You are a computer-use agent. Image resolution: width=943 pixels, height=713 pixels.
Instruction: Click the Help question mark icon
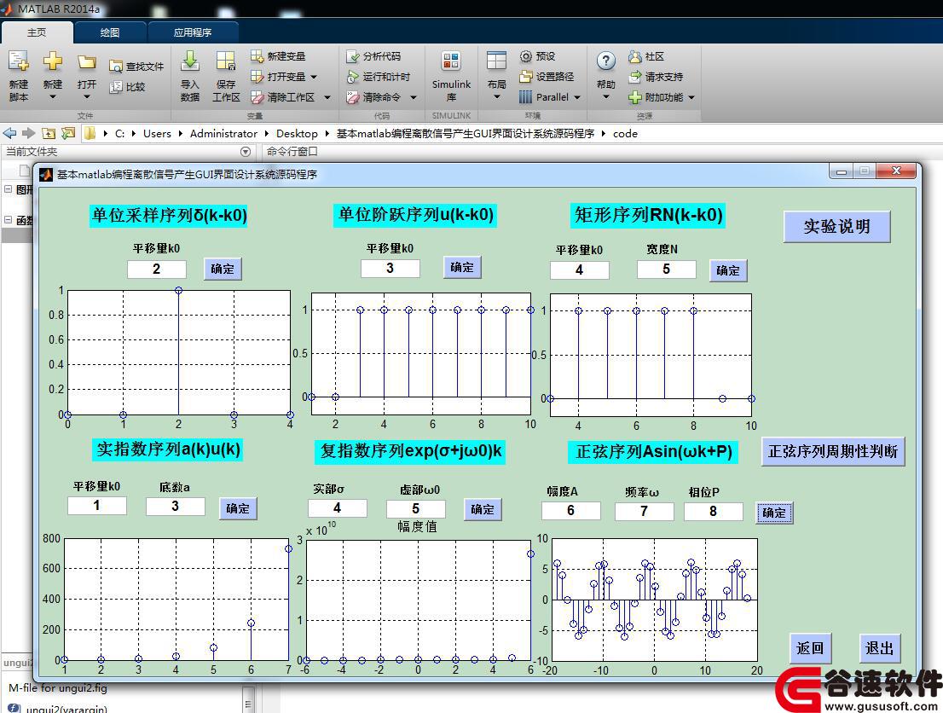tap(605, 61)
